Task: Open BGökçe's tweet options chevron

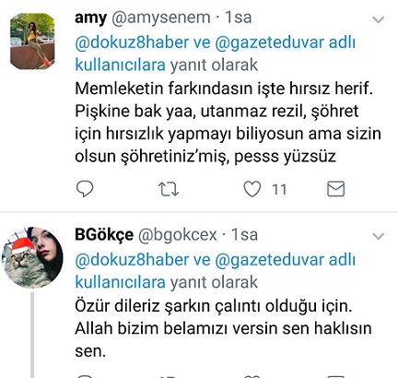Action: click(378, 236)
